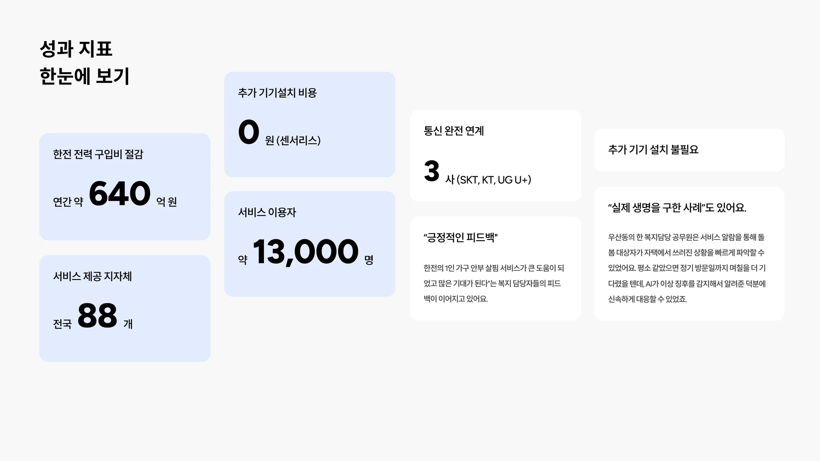Click the slide title "성과 지표 한눈에 보기"
This screenshot has width=820, height=461.
84,62
